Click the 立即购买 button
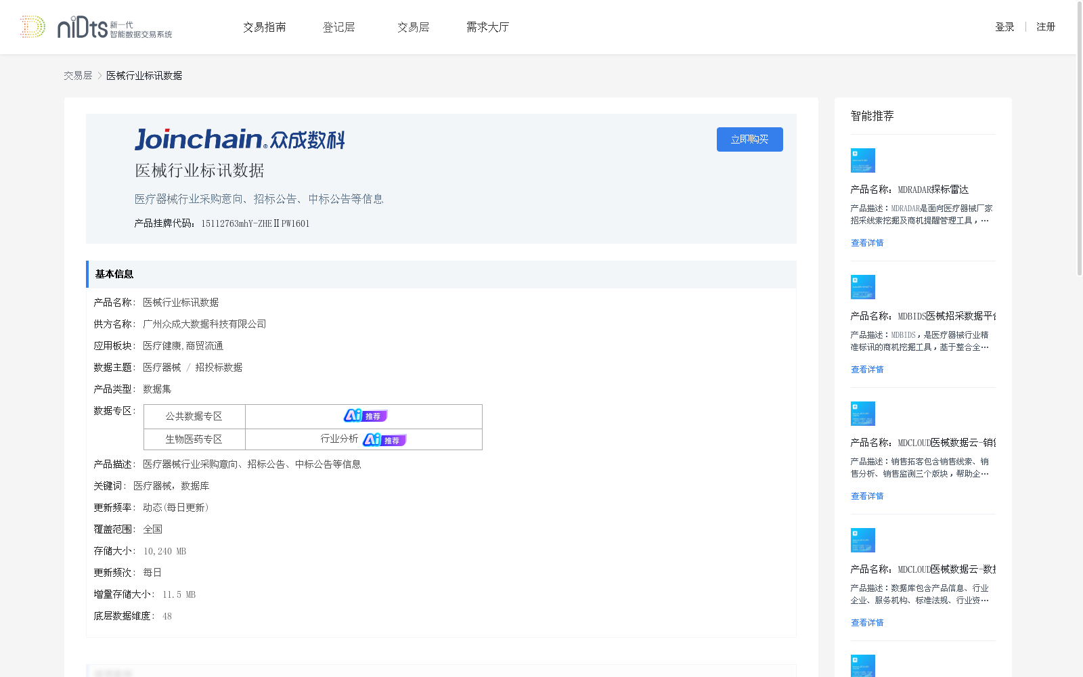 [x=750, y=139]
